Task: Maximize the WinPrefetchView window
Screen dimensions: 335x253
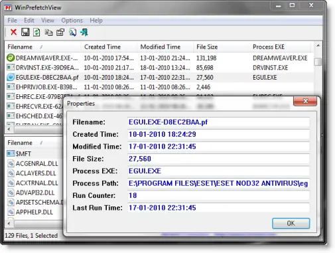Action: pos(292,5)
